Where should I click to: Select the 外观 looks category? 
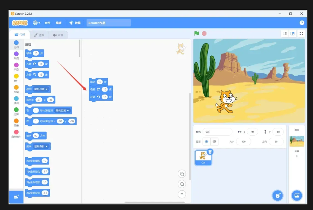coord(16,56)
